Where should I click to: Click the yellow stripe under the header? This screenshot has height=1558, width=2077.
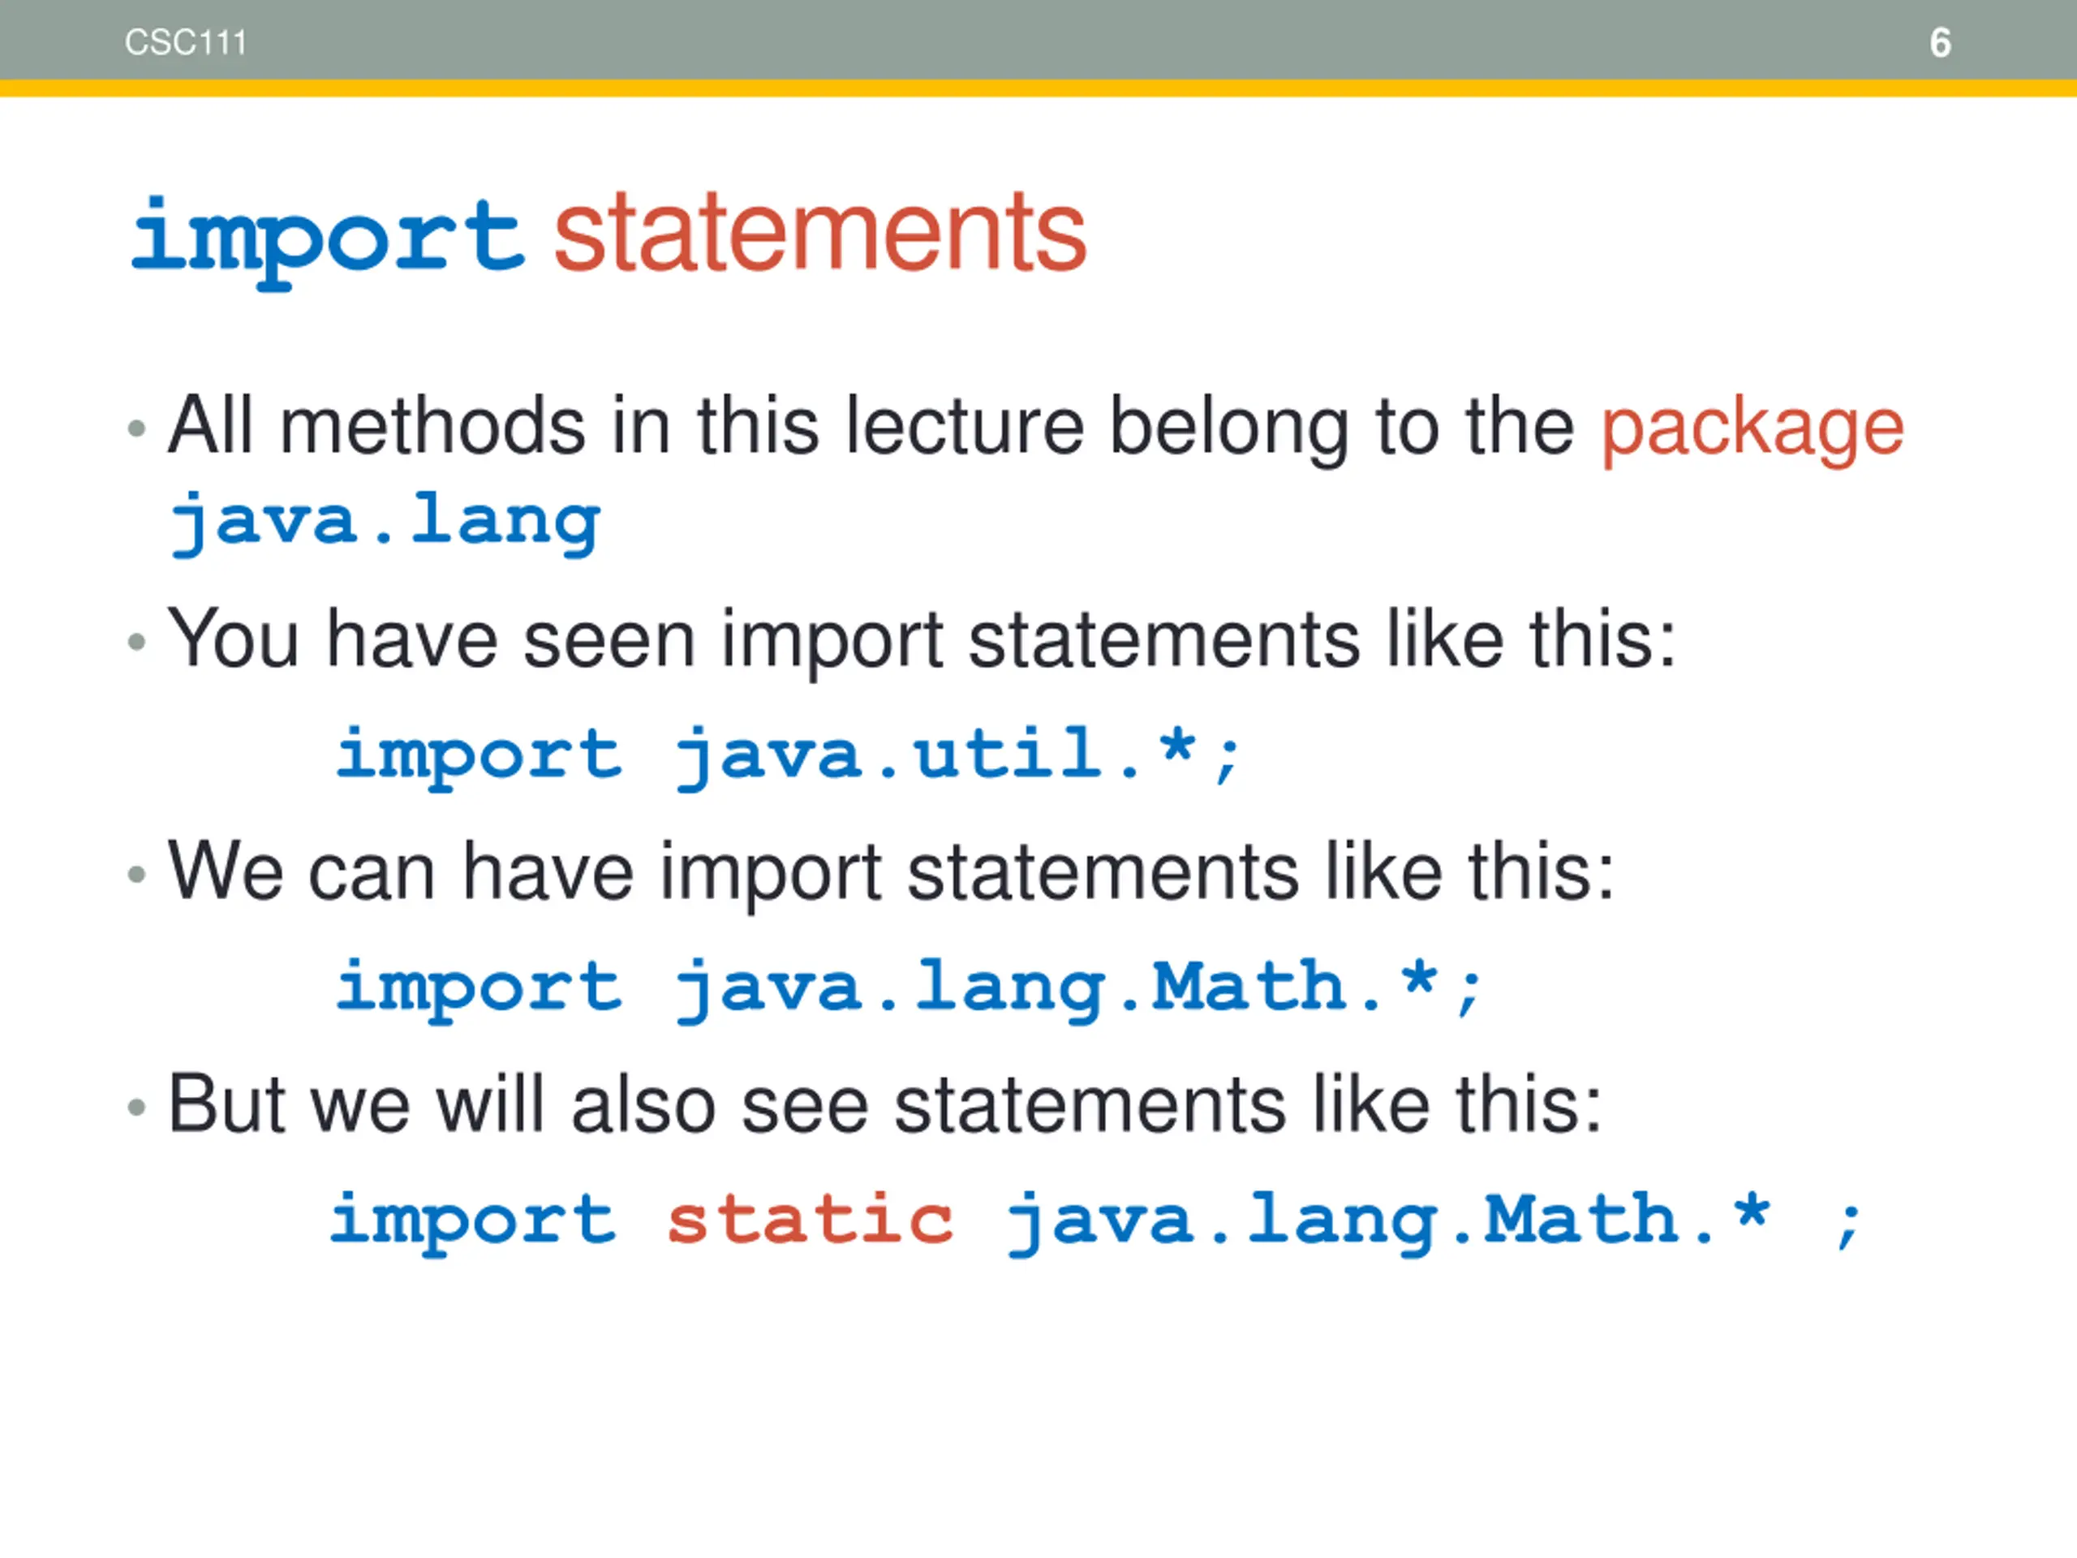[x=1038, y=88]
